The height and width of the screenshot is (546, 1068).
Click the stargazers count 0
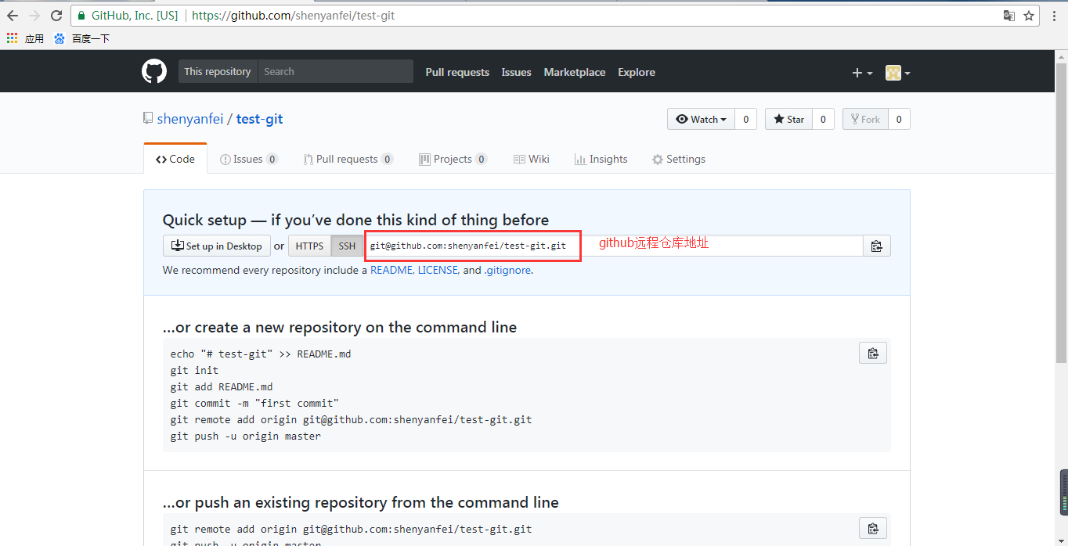tap(823, 119)
